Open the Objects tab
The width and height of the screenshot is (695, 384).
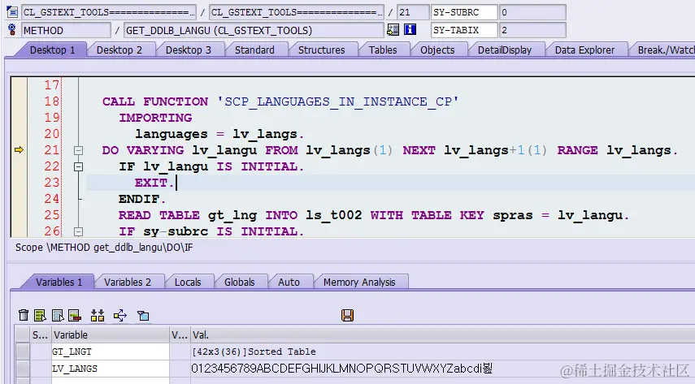(437, 50)
